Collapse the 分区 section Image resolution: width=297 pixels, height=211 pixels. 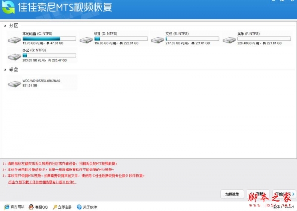click(x=5, y=26)
